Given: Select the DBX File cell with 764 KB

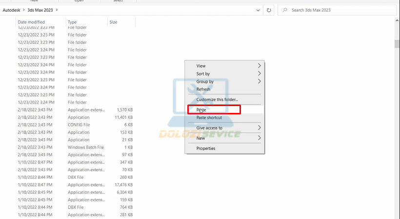Looking at the screenshot, I should [x=76, y=207].
